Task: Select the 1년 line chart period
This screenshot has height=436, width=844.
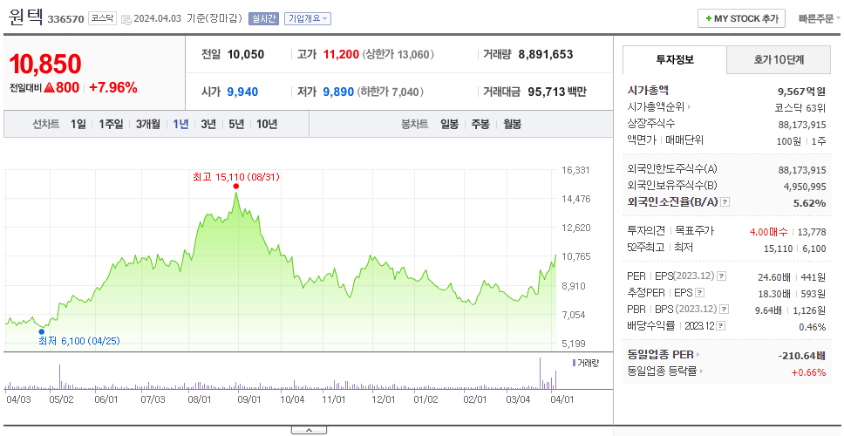Action: click(x=180, y=125)
